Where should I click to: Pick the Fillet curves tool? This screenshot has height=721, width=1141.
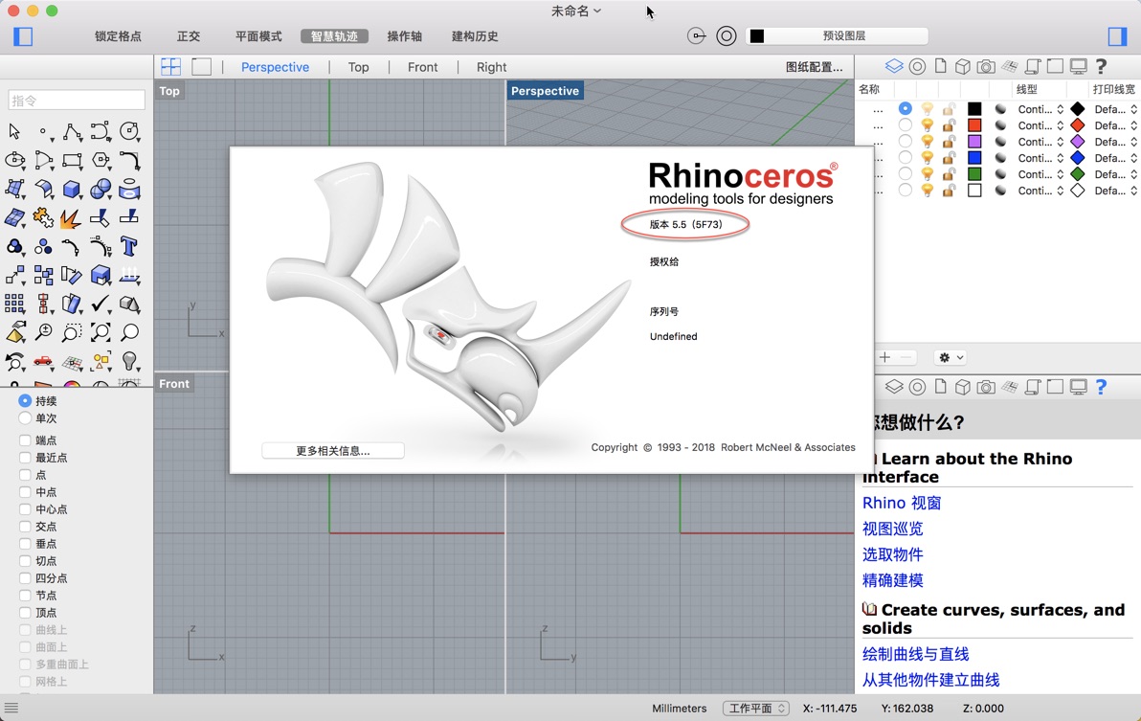[x=129, y=160]
